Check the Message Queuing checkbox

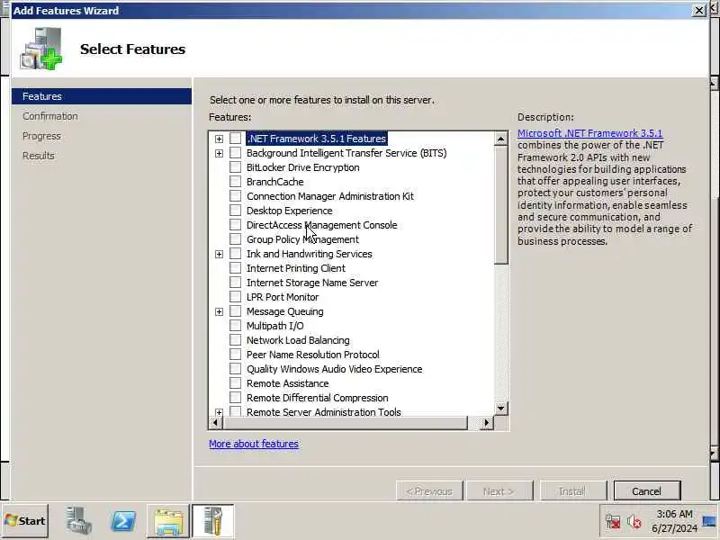click(235, 310)
